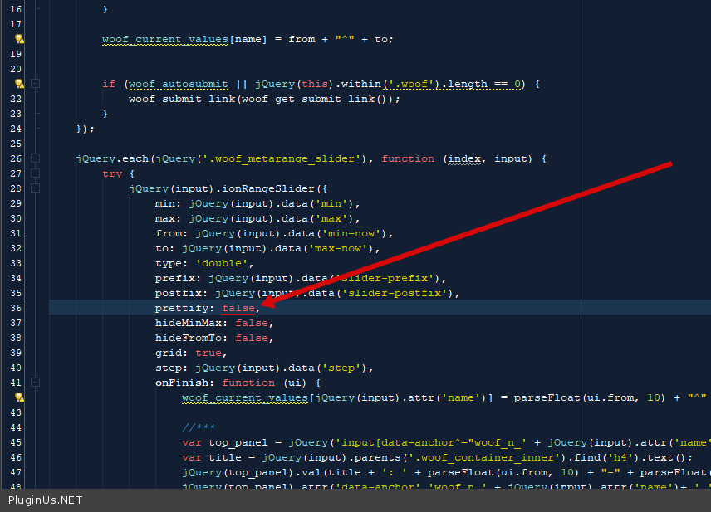This screenshot has height=512, width=711.
Task: Click the hideFromTo false value
Action: pos(252,338)
